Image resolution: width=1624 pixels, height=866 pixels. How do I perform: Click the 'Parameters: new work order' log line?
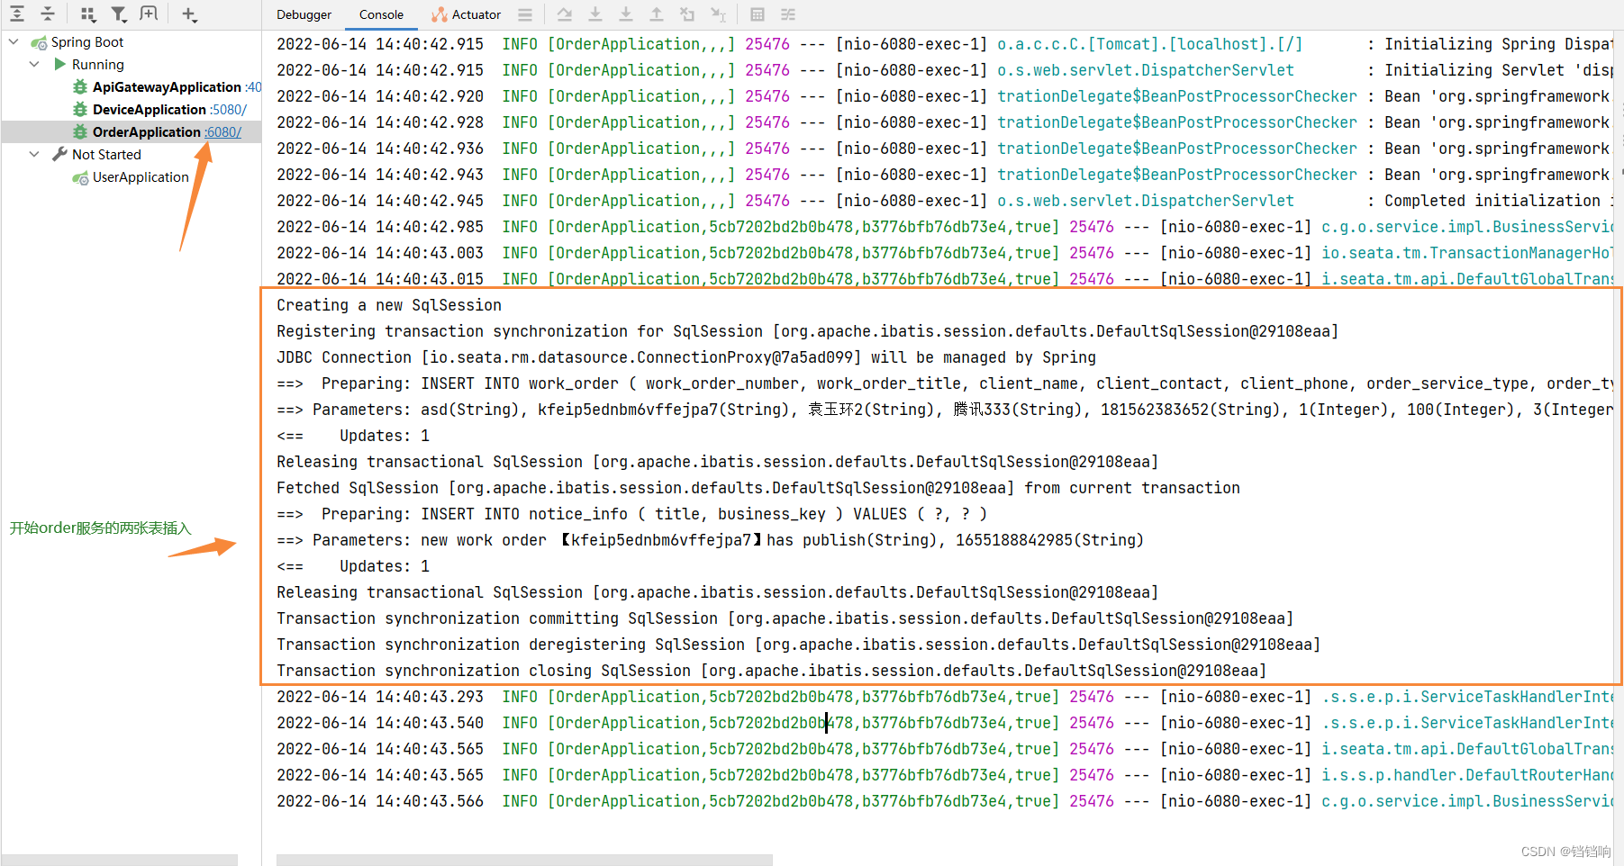point(710,540)
